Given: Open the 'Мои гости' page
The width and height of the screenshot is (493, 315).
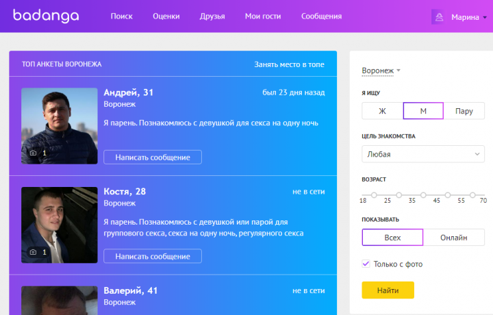Looking at the screenshot, I should point(262,16).
